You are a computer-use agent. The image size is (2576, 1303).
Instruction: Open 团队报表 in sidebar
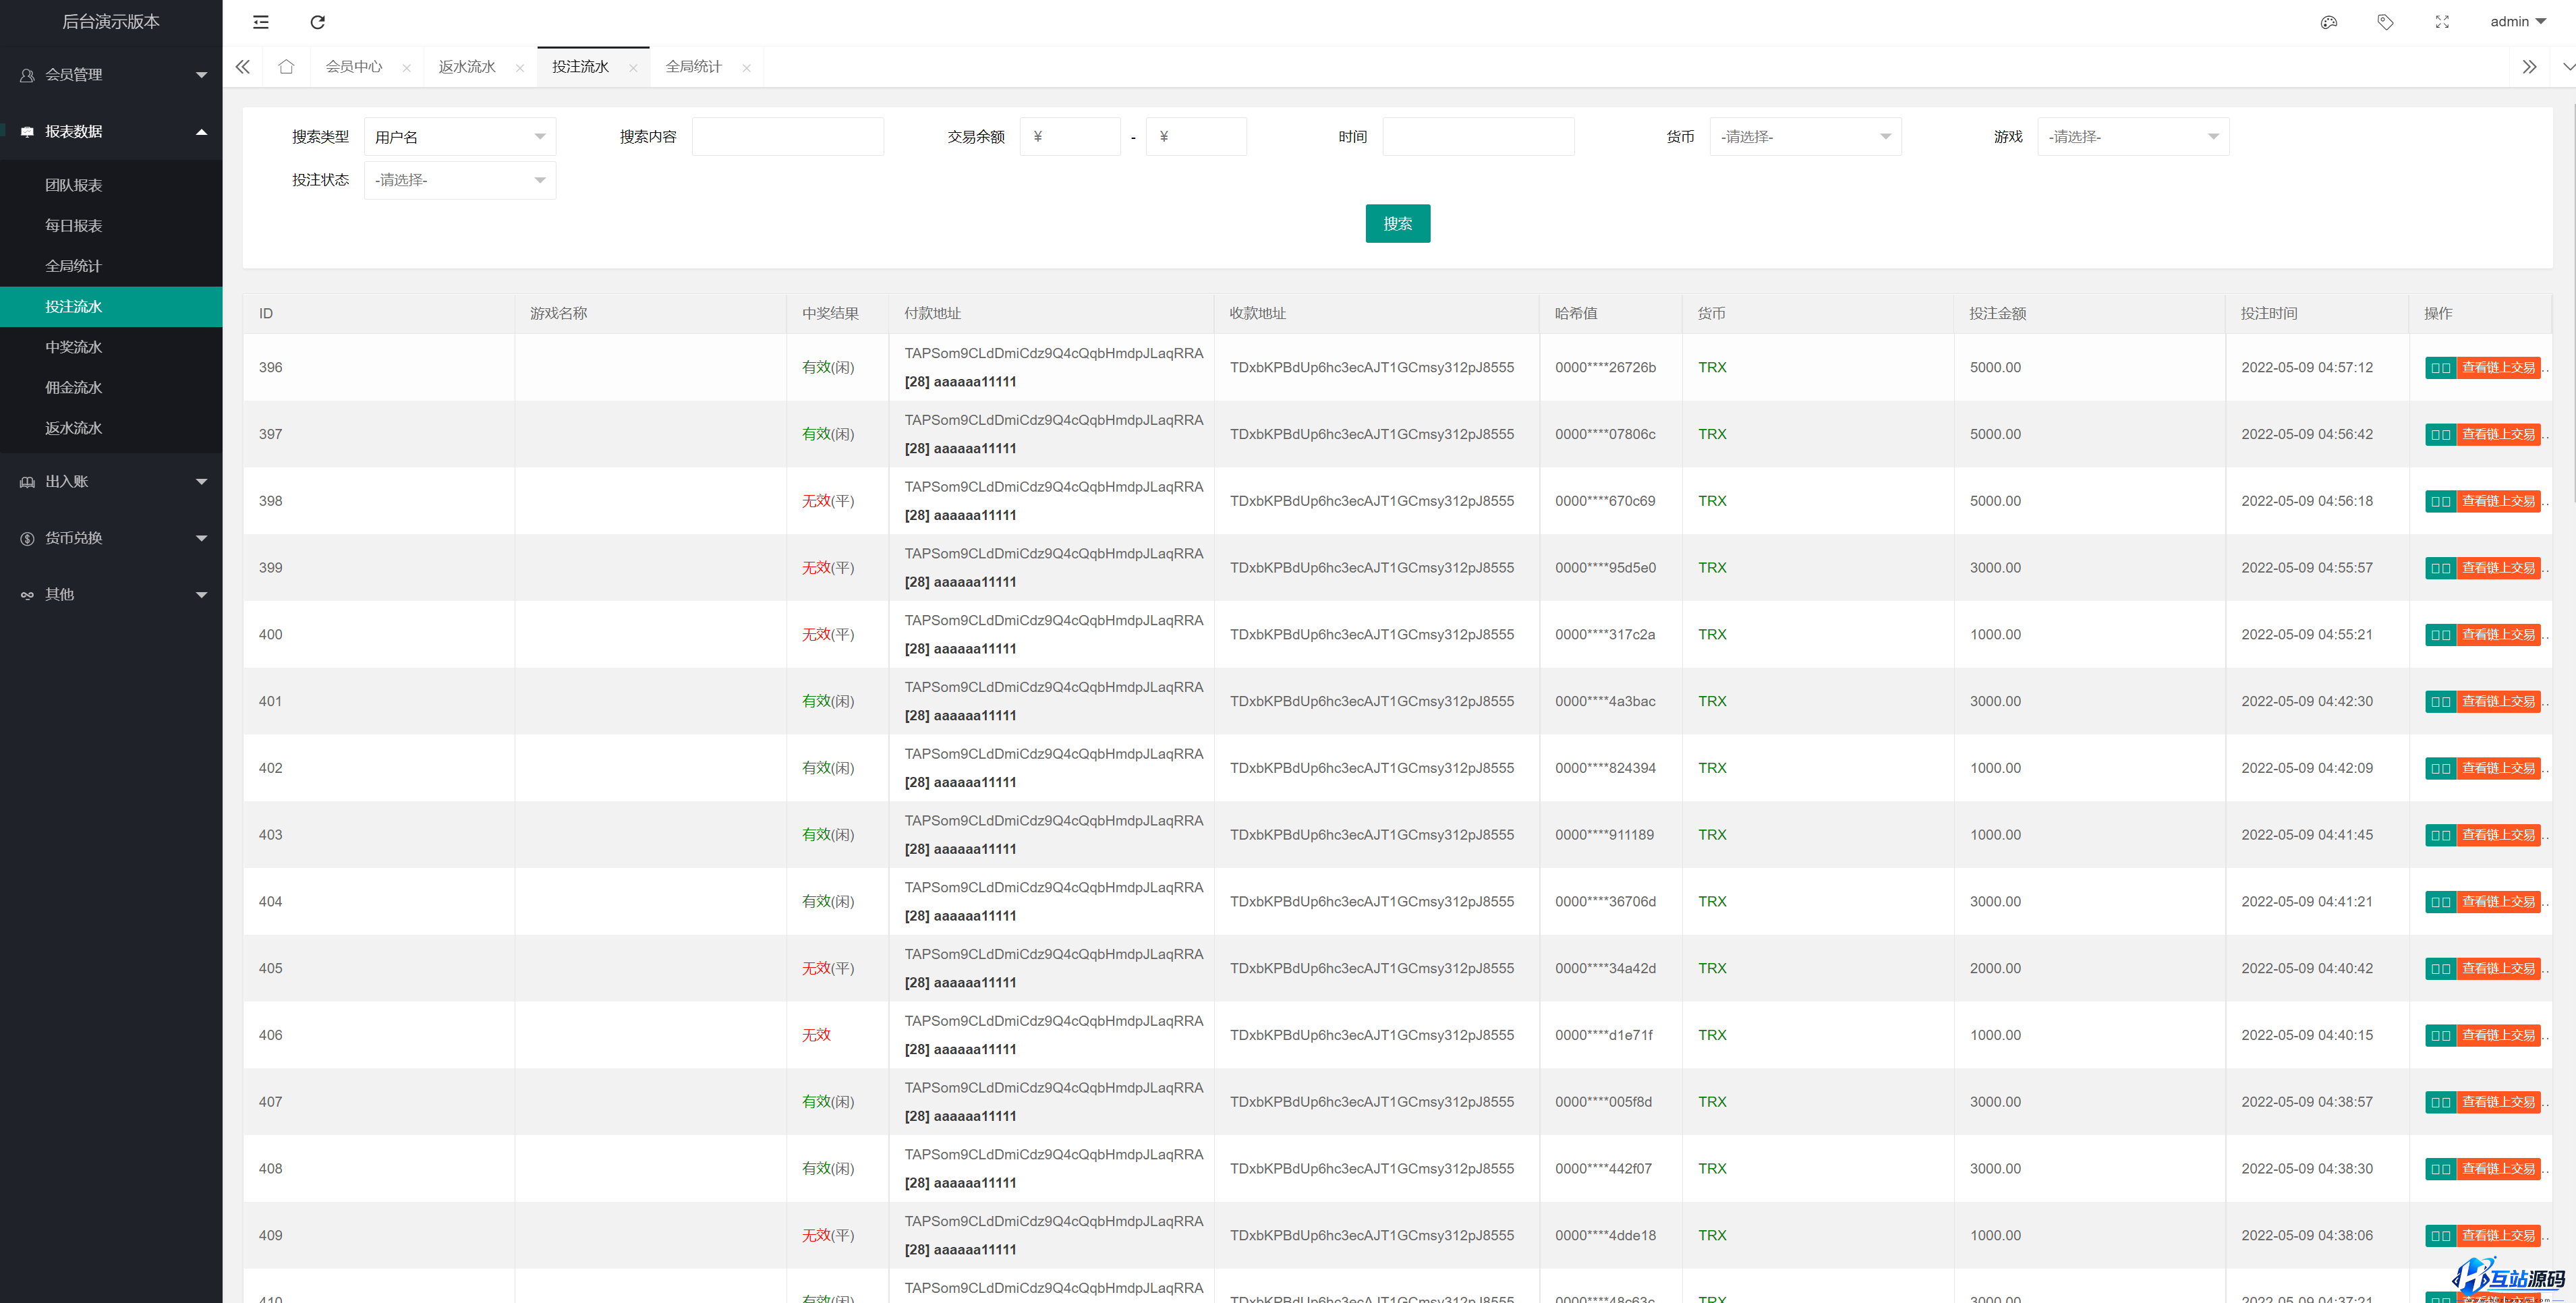(x=111, y=186)
